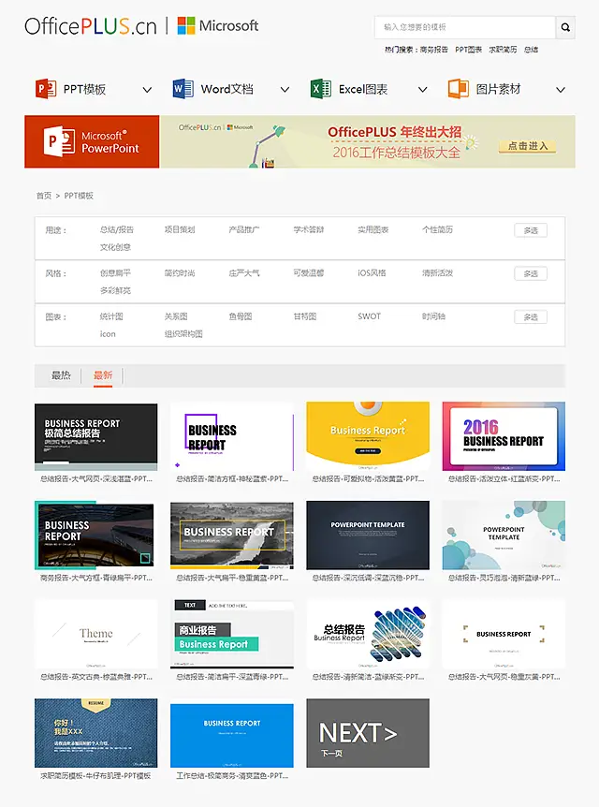599x807 pixels.
Task: Choose the 鱼骨图 chart filter
Action: pyautogui.click(x=241, y=316)
